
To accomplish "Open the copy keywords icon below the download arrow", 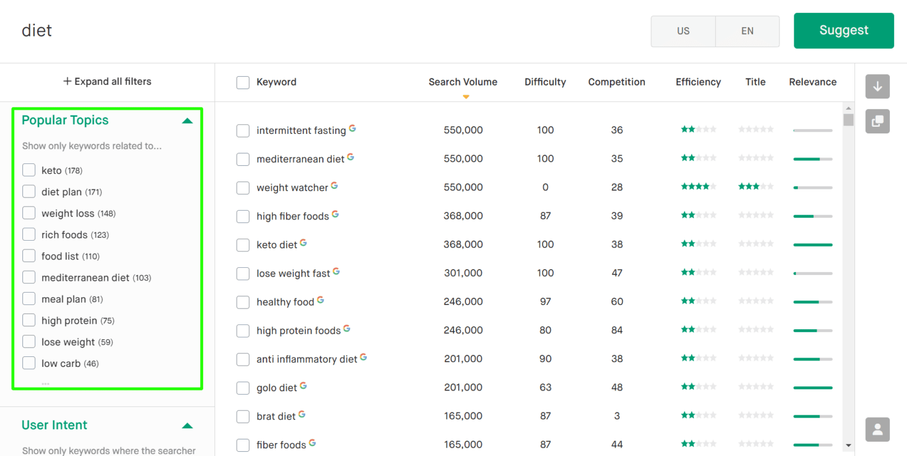I will 877,121.
